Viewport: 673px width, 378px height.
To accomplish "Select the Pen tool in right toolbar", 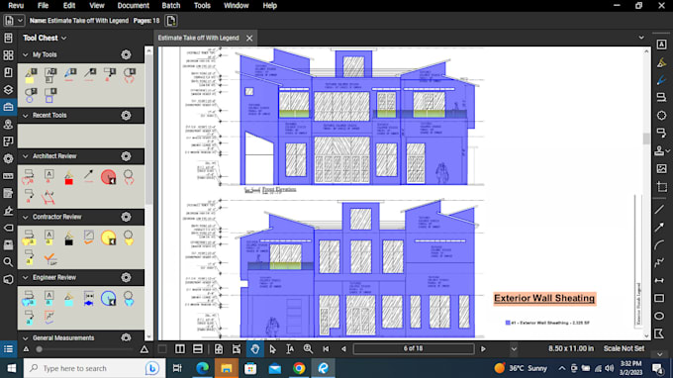I will pyautogui.click(x=661, y=80).
